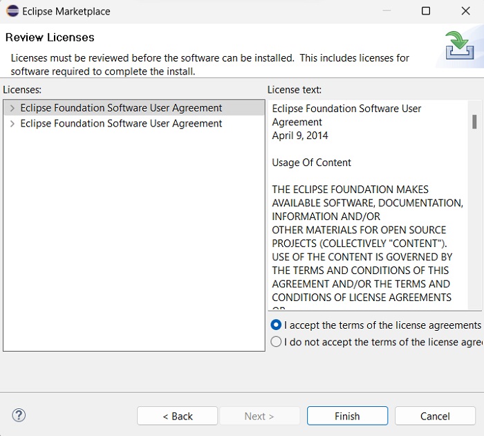This screenshot has height=436, width=484.
Task: Choose "I do not accept the terms" option
Action: tap(277, 341)
